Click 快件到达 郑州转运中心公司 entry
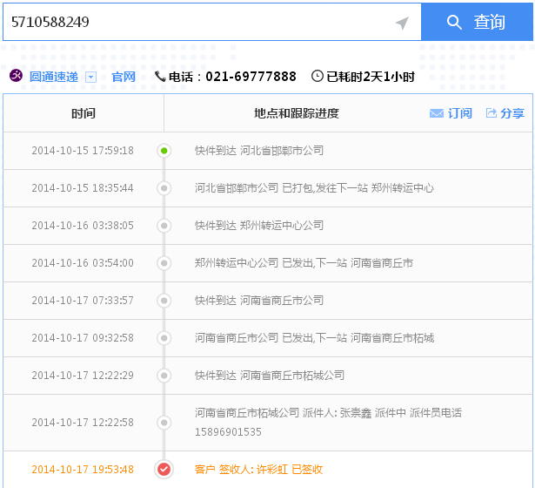This screenshot has width=535, height=488. [x=259, y=226]
